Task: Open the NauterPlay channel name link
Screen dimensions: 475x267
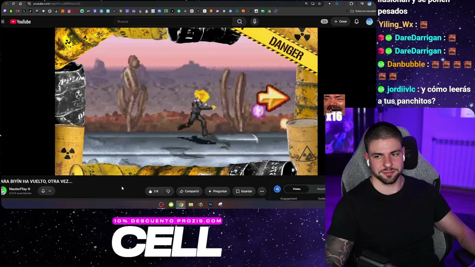Action: click(18, 189)
